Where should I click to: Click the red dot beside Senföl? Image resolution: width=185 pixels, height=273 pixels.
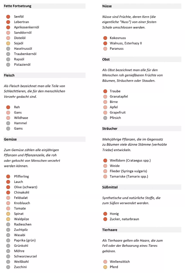(x=8, y=17)
